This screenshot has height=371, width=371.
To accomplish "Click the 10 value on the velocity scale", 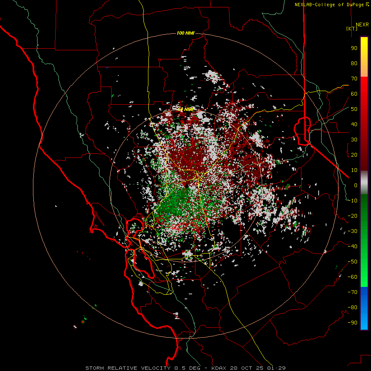I will pyautogui.click(x=354, y=170).
